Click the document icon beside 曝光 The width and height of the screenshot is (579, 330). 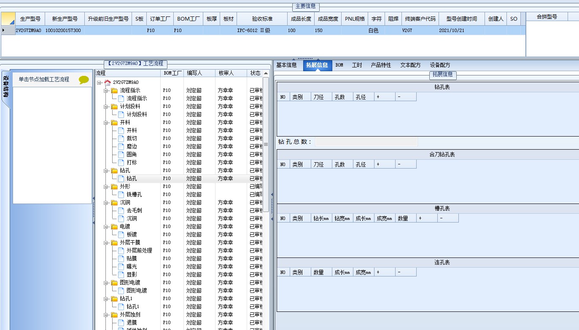pyautogui.click(x=121, y=266)
